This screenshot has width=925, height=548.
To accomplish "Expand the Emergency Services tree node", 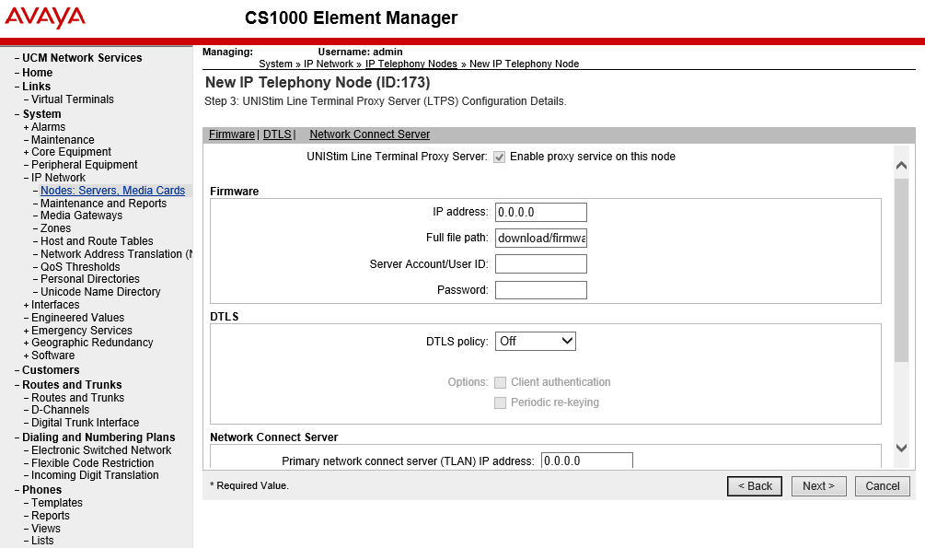I will [x=26, y=332].
